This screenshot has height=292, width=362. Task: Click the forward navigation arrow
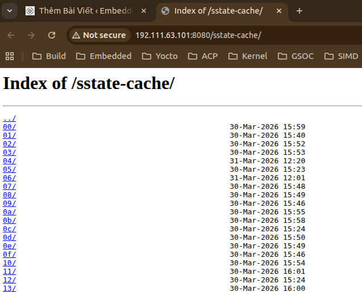31,35
